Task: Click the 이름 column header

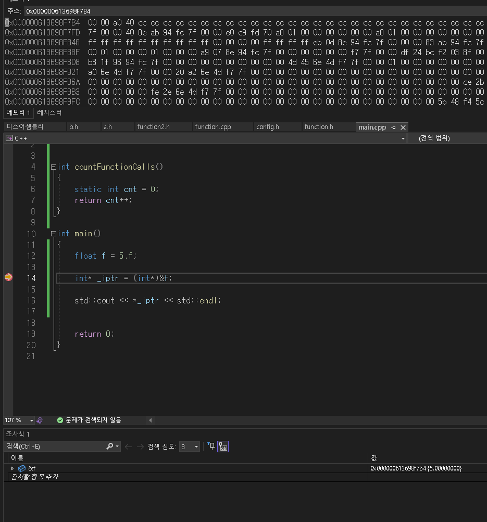Action: [17, 458]
